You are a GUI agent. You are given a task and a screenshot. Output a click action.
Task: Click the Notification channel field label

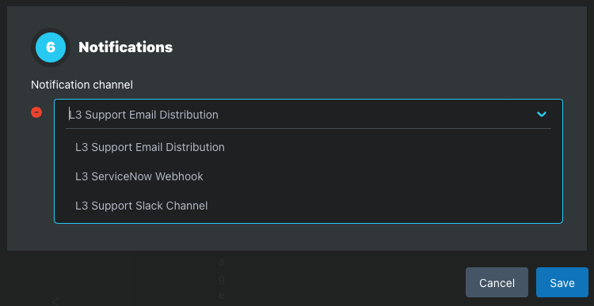pyautogui.click(x=82, y=85)
